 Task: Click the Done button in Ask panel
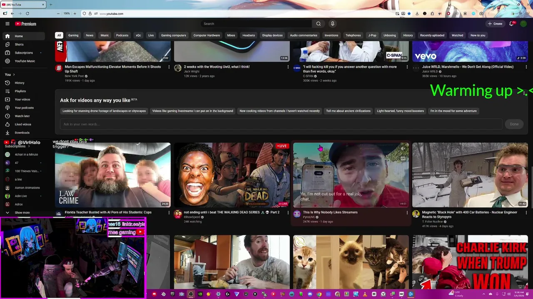tap(514, 124)
